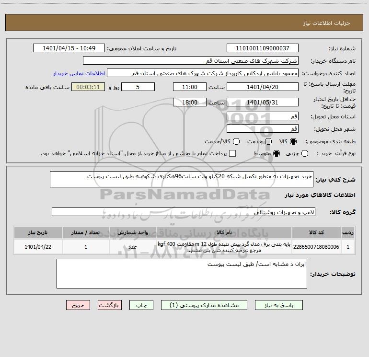Click the جزئیات اطلاعات نیاز header title
The height and width of the screenshot is (357, 369).
(327, 23)
